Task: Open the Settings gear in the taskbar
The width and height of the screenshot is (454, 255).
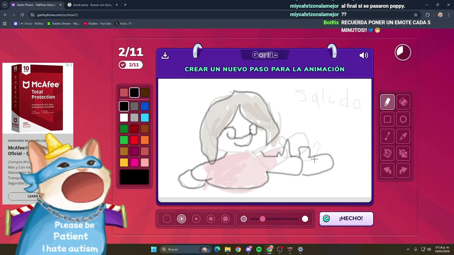Action: pos(300,249)
